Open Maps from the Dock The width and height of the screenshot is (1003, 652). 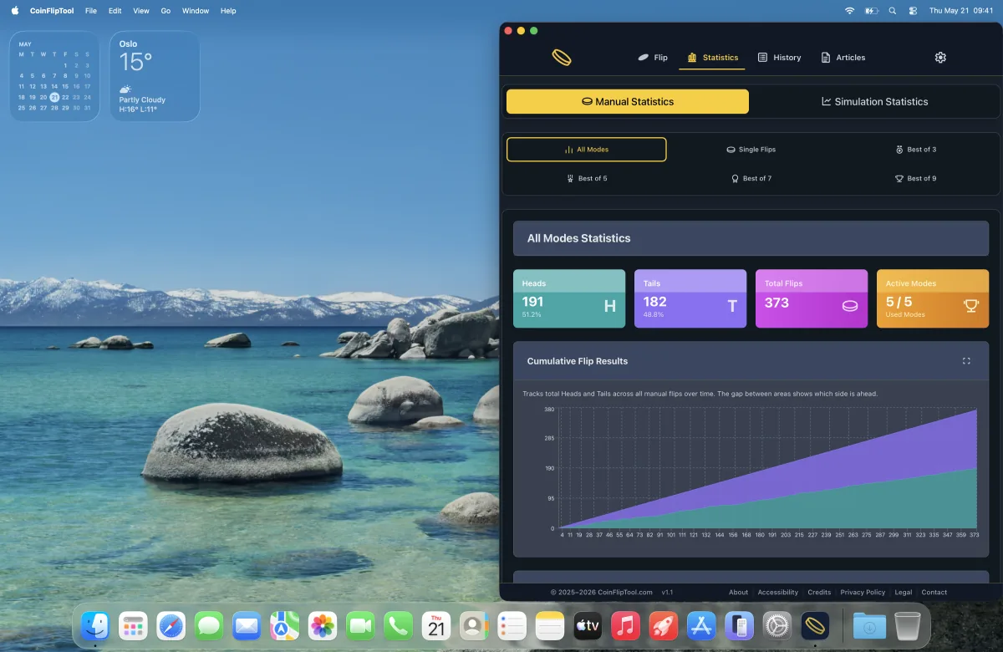[284, 625]
